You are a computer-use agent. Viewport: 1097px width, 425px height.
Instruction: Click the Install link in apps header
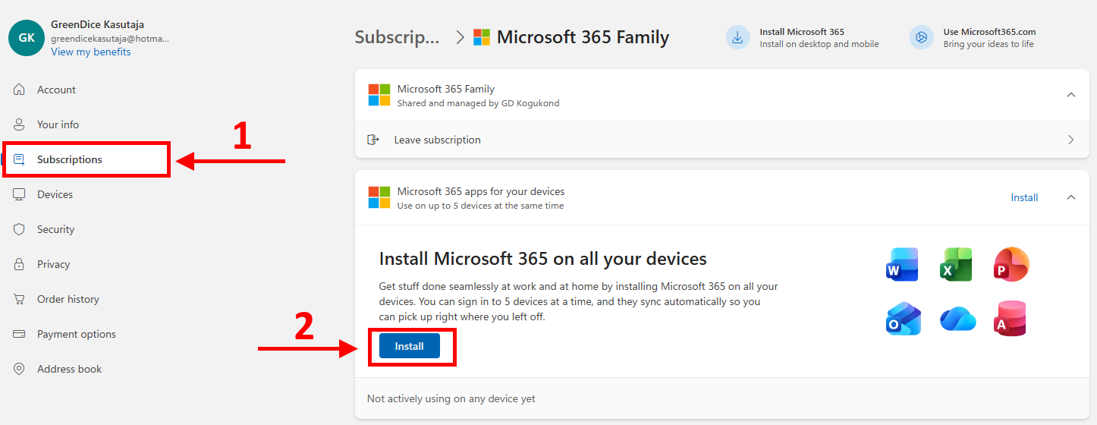click(1024, 197)
